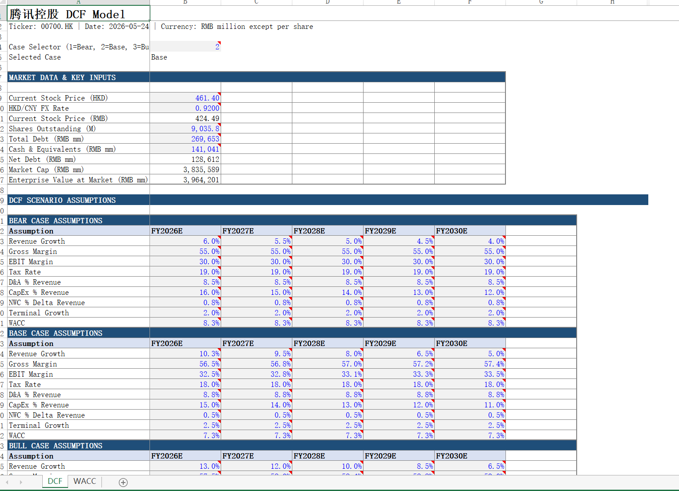
Task: Select Base case FY2027E Revenue Growth 9.5%
Action: 257,354
